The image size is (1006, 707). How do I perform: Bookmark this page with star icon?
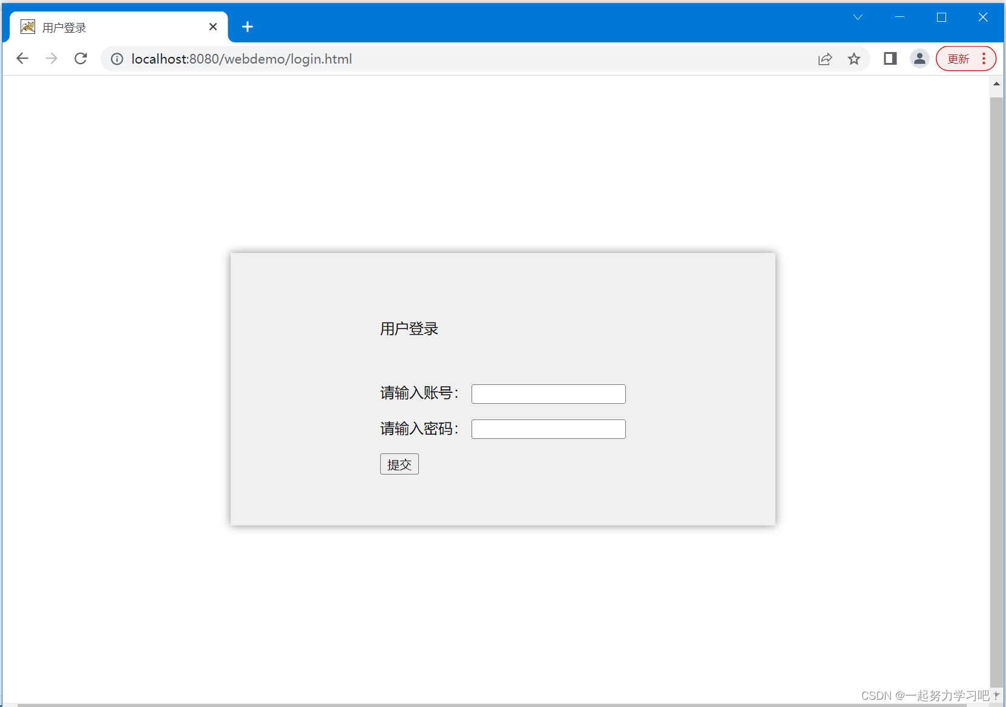pyautogui.click(x=854, y=59)
